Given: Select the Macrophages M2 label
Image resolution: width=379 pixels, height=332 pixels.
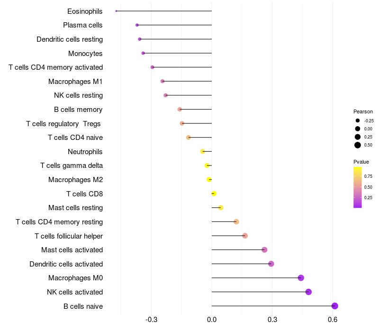Looking at the screenshot, I should [75, 180].
